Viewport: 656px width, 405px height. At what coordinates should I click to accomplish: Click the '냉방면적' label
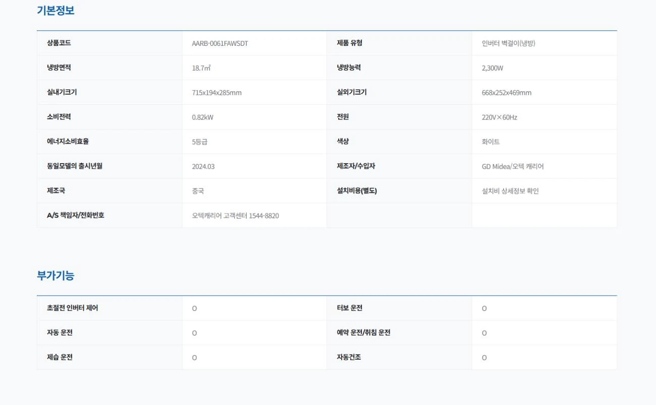tap(59, 67)
